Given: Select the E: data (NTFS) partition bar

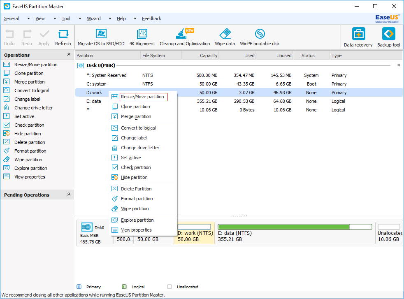Looking at the screenshot, I should pos(295,233).
